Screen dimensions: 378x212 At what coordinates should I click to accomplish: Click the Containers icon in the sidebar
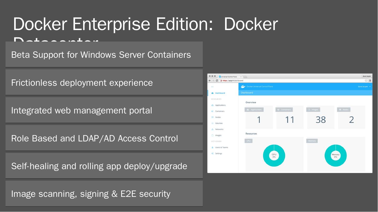coord(212,111)
